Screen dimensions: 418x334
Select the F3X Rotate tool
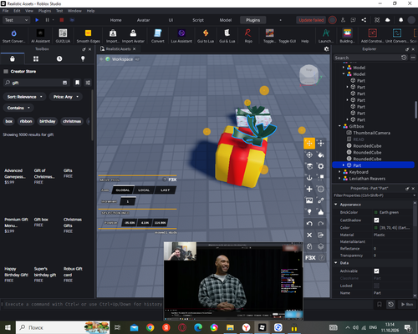tap(309, 154)
